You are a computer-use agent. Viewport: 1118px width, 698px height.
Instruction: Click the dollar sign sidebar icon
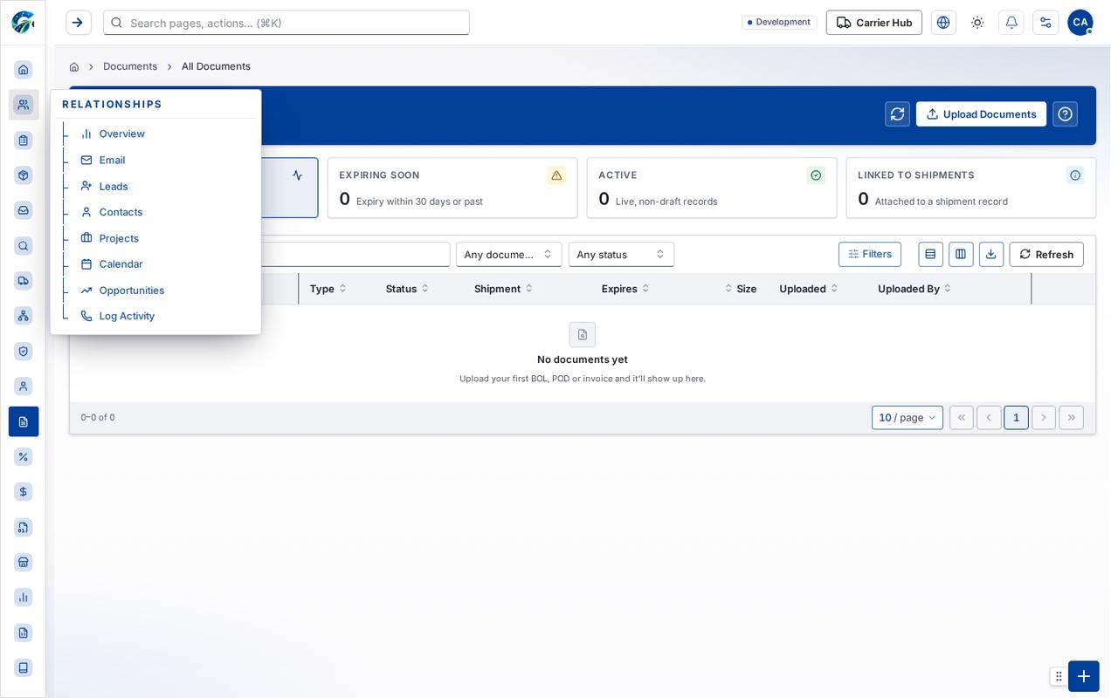coord(24,492)
